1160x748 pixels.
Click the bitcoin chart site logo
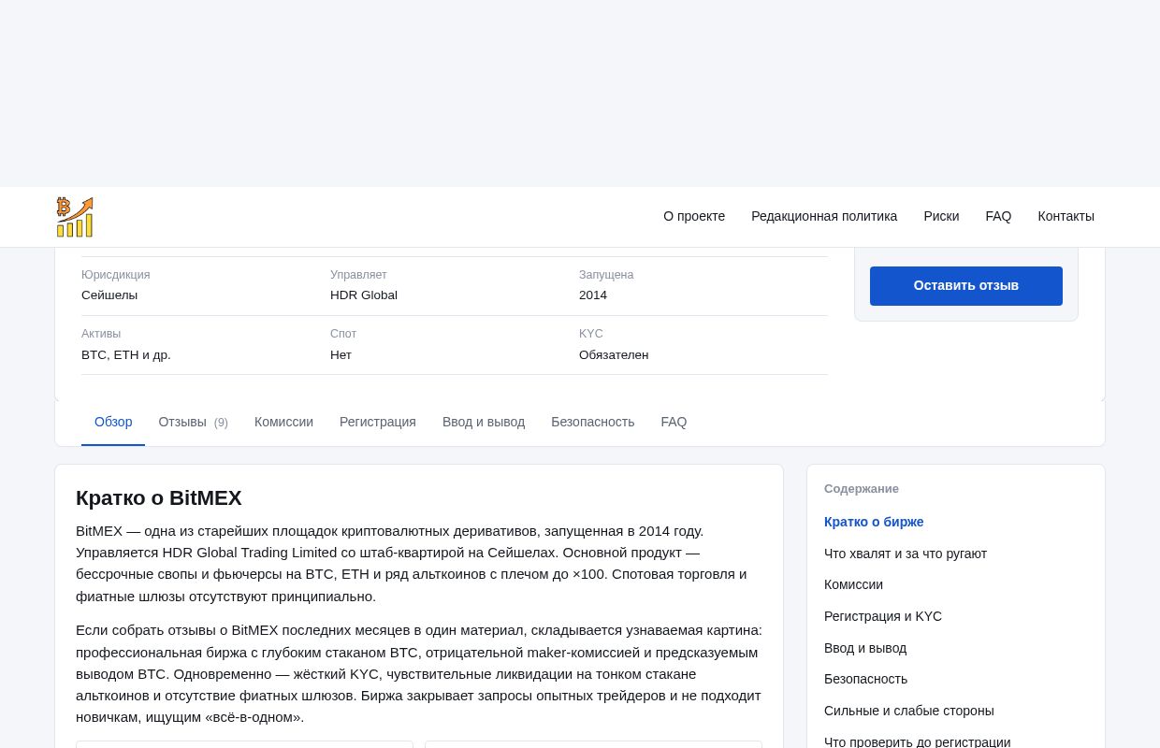point(75,217)
